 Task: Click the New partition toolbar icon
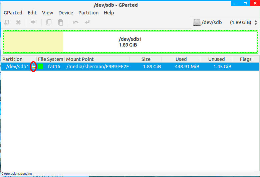(7, 22)
